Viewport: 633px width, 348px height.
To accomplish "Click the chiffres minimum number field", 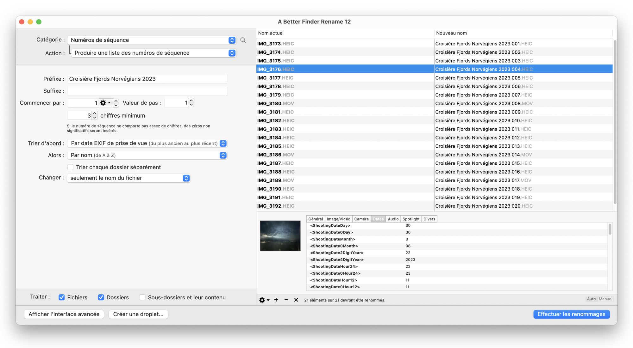I will [80, 116].
